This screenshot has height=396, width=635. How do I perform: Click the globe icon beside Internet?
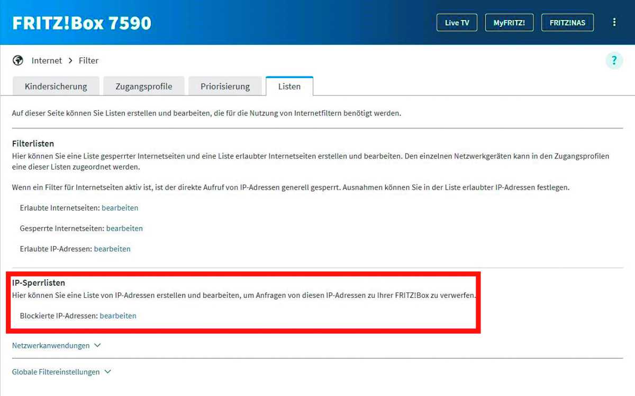tap(18, 60)
